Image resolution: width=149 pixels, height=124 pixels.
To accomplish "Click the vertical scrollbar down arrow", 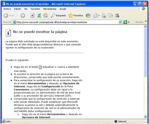I will click(x=145, y=117).
